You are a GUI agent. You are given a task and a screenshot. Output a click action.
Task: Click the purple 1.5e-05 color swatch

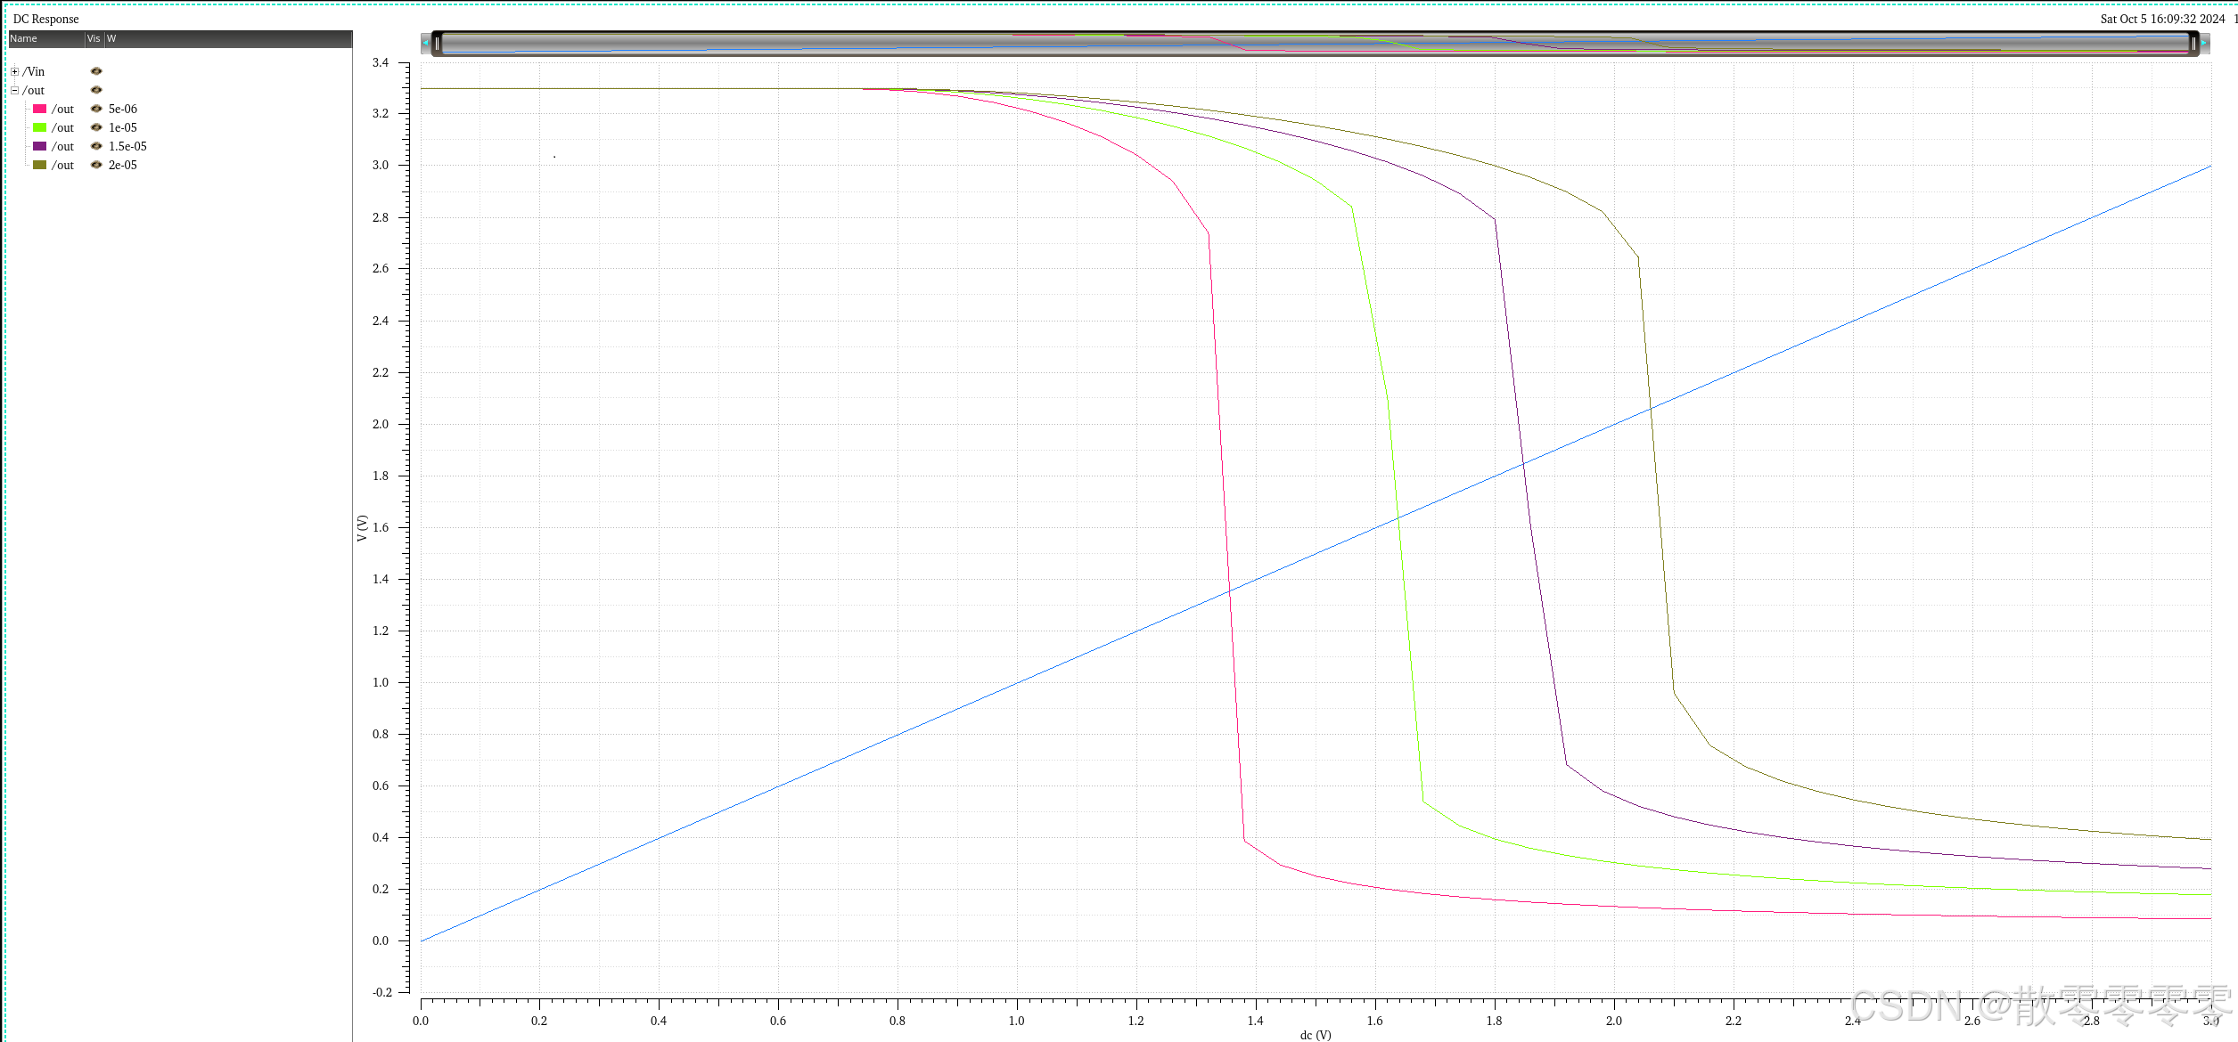[39, 146]
